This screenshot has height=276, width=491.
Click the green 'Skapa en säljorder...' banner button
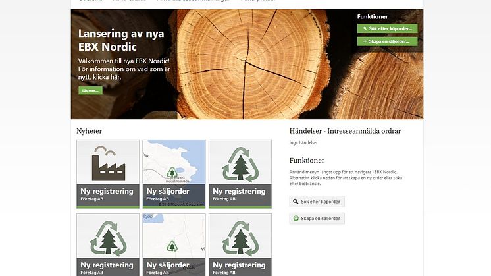(x=388, y=41)
